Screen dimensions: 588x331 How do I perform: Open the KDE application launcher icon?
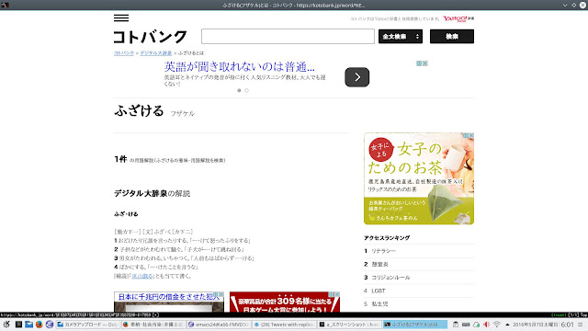[6, 325]
